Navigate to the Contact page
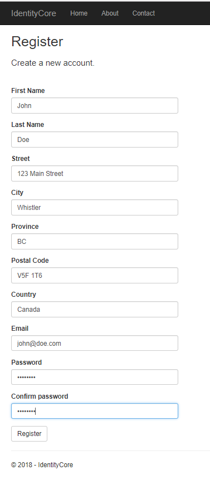Image resolution: width=210 pixels, height=480 pixels. click(144, 13)
